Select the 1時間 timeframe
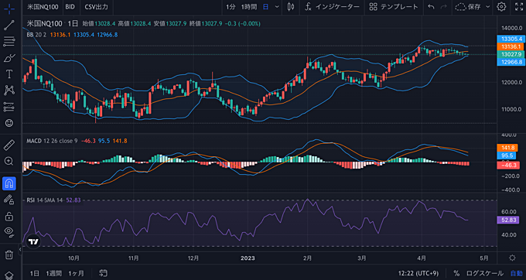The height and width of the screenshot is (280, 526). click(249, 7)
